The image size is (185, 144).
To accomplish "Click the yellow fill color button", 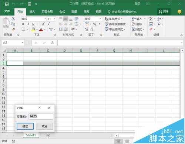I will (33, 29).
